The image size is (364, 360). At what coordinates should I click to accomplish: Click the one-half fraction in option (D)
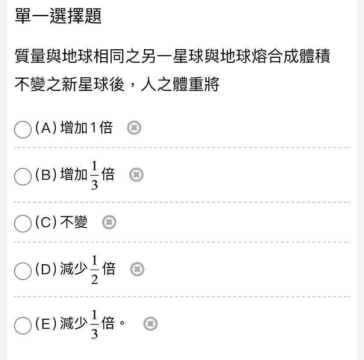(x=95, y=270)
